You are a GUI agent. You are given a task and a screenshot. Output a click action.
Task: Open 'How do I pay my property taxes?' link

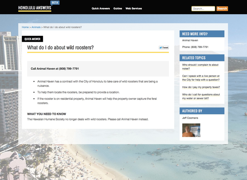point(201,87)
